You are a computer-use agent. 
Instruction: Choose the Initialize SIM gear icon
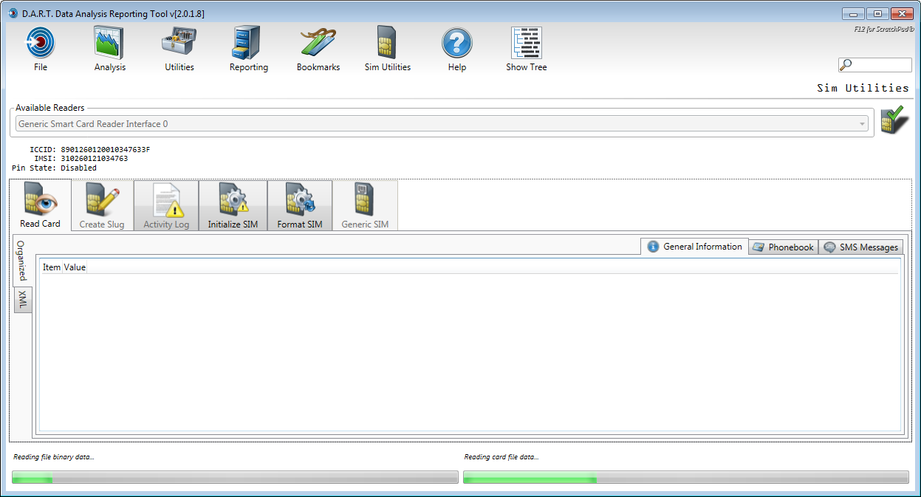click(233, 199)
